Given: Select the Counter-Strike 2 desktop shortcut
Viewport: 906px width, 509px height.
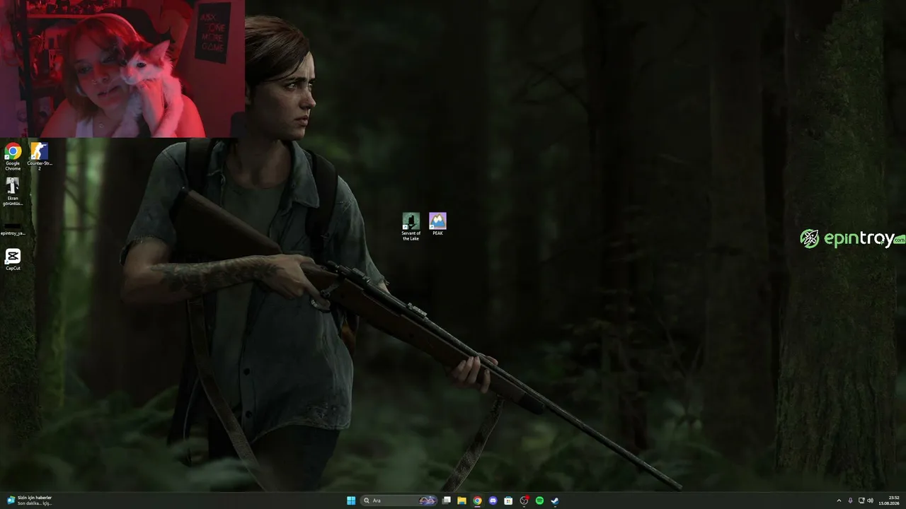Looking at the screenshot, I should 39,157.
